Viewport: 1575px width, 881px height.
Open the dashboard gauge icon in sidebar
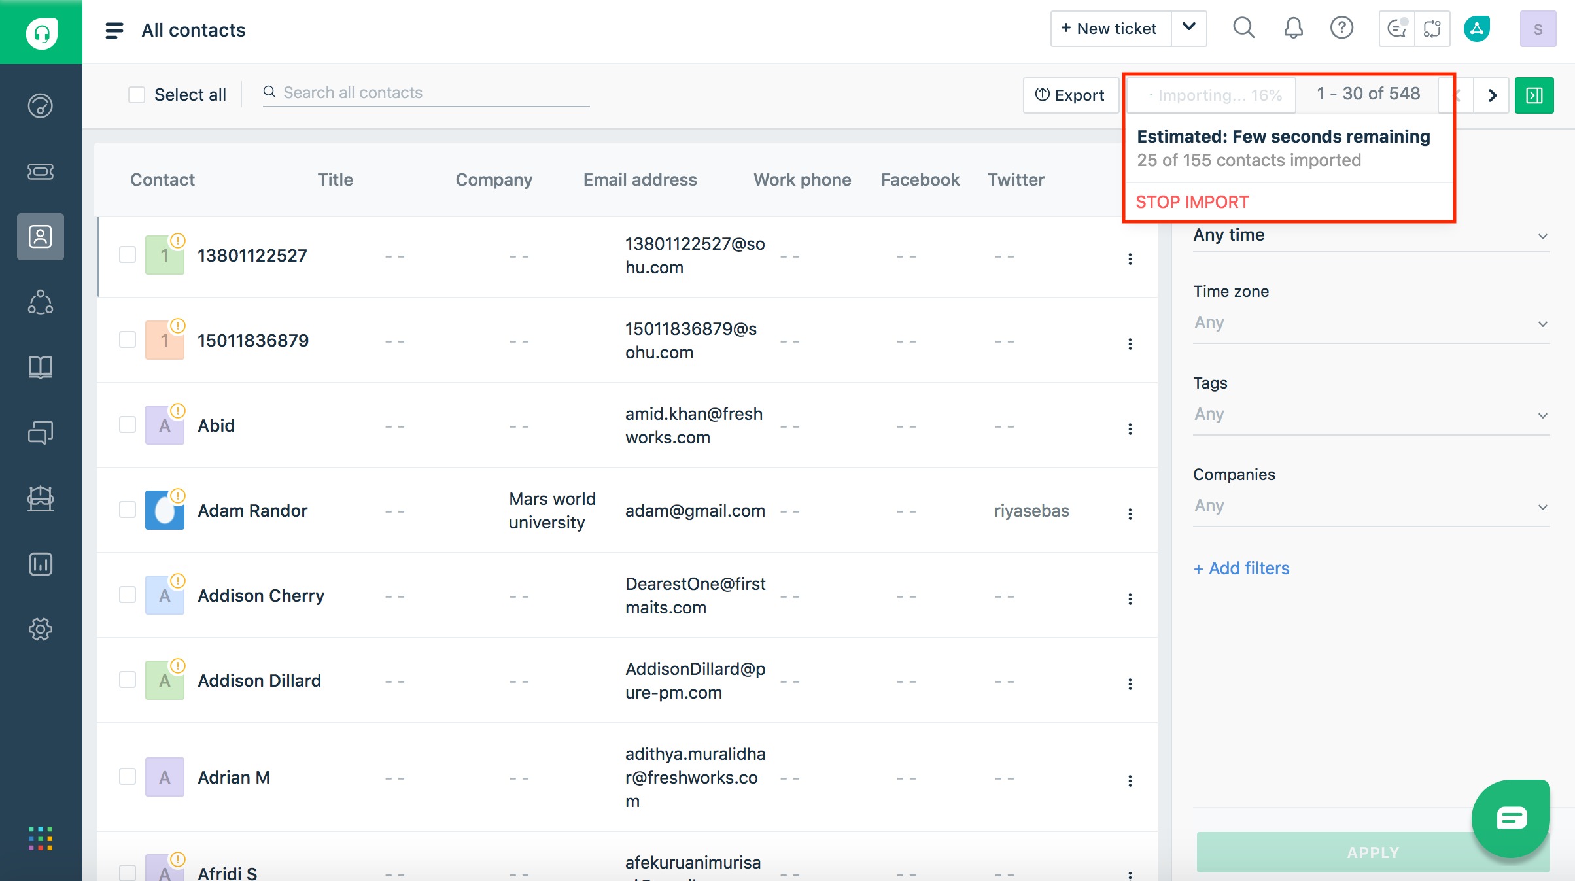coord(41,106)
